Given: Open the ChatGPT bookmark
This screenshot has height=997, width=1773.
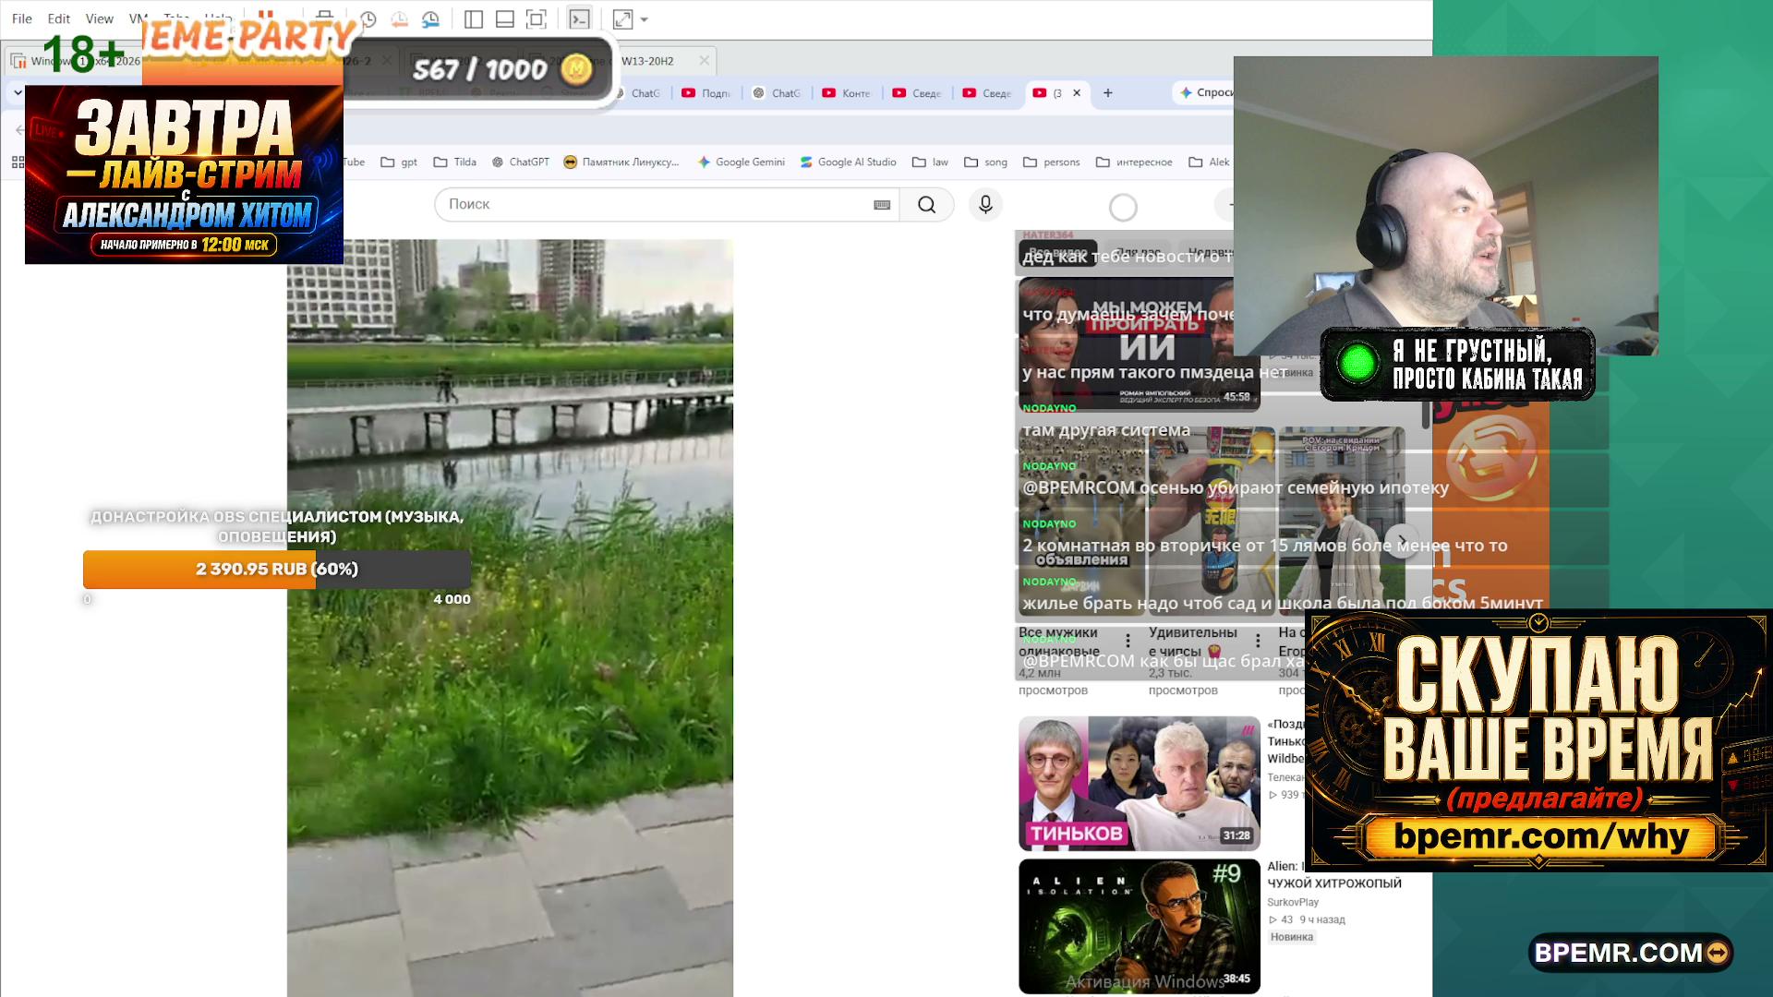Looking at the screenshot, I should [x=521, y=162].
